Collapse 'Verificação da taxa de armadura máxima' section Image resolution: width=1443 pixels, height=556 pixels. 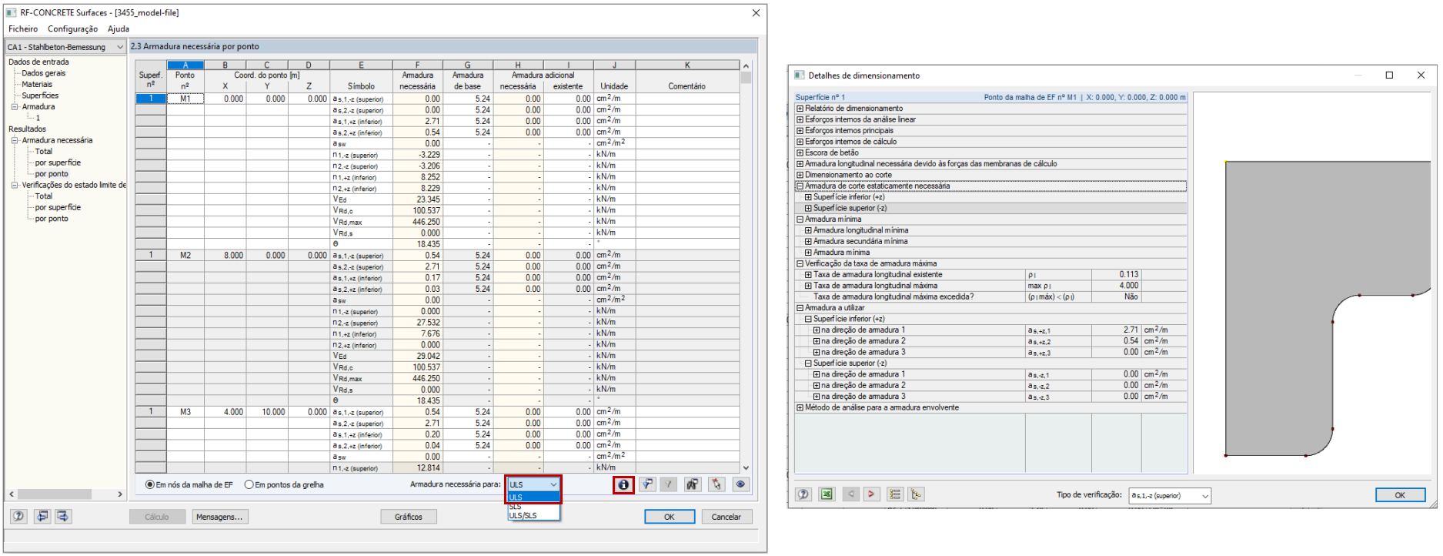click(800, 263)
